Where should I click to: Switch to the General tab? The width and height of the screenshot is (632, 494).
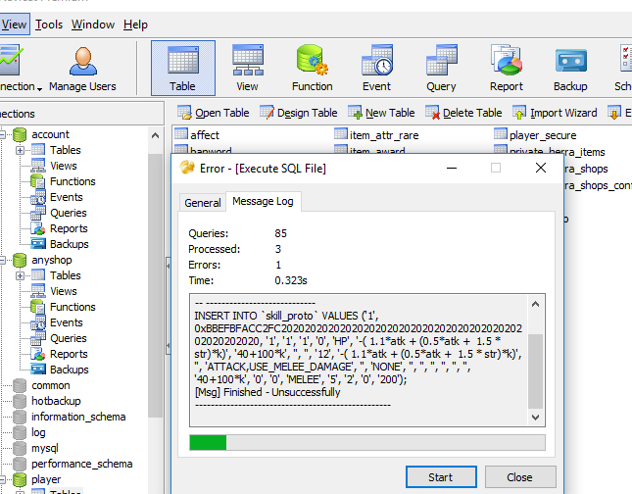pos(202,203)
